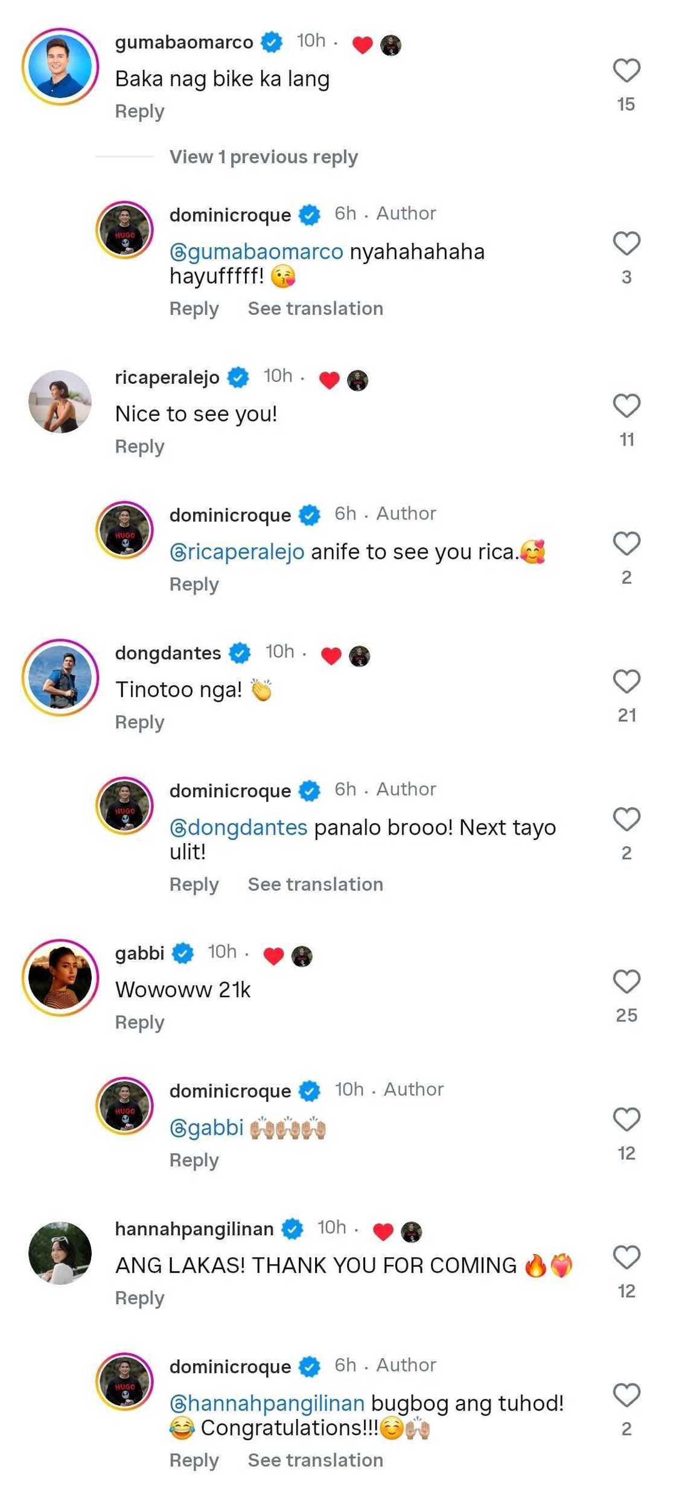Open gumabaomarco's profile picture
Viewport: 676px width, 1497px height.
click(x=60, y=66)
